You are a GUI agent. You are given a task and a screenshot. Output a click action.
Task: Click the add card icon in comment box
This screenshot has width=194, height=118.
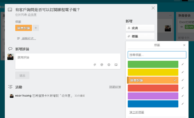[116, 65]
